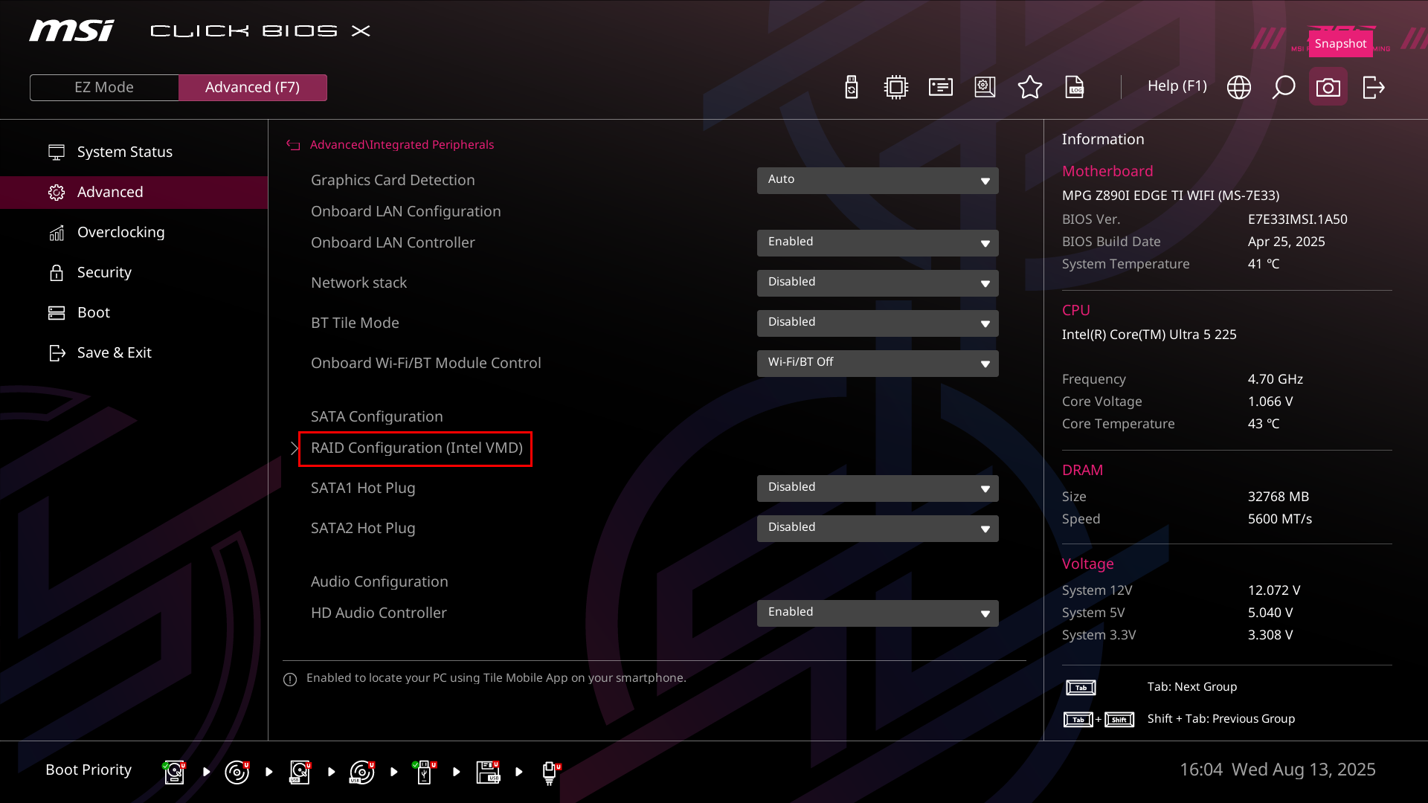This screenshot has height=803, width=1428.
Task: Click the BT Tile Mode label
Action: [355, 323]
